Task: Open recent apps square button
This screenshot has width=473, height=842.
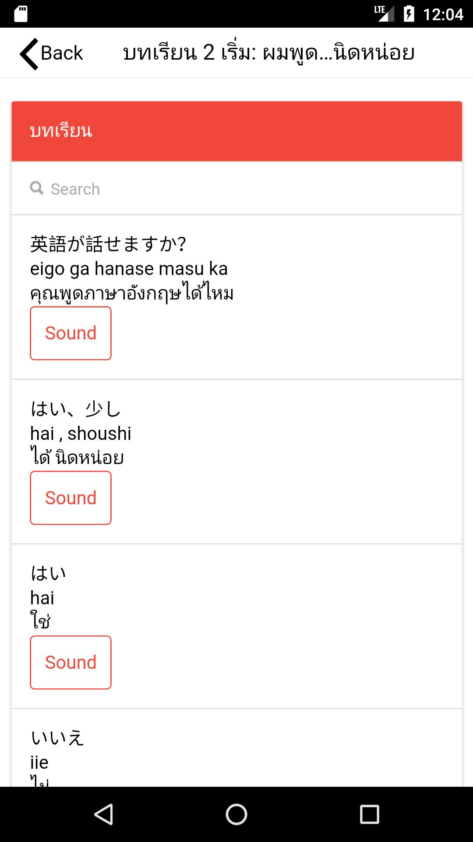Action: pyautogui.click(x=369, y=814)
